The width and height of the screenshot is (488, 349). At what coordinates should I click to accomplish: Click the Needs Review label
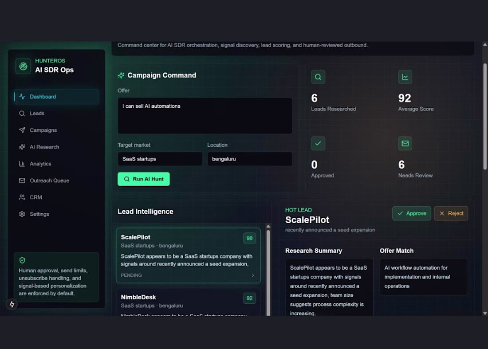[x=416, y=176]
